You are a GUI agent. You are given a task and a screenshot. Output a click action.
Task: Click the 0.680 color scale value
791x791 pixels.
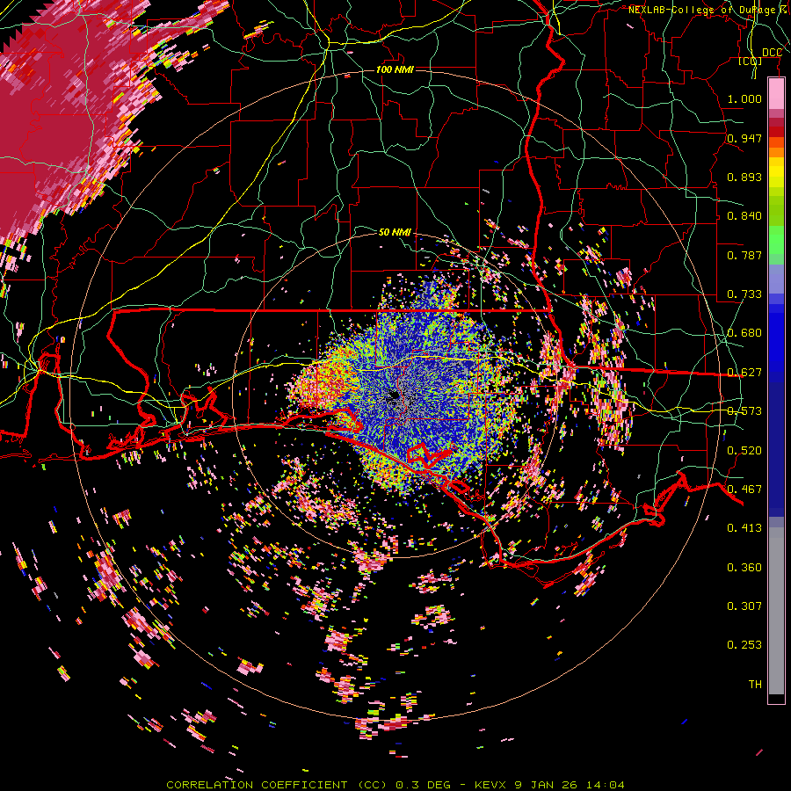click(x=744, y=333)
